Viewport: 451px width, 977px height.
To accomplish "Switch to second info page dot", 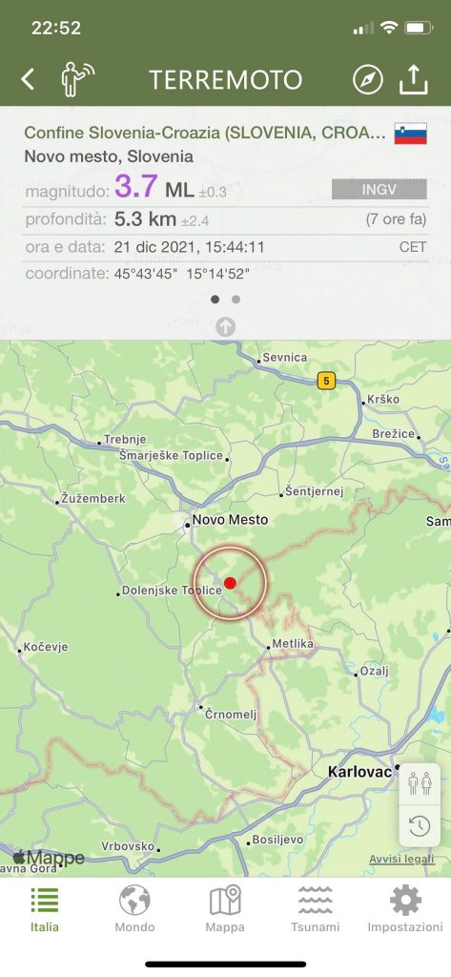I will coord(236,299).
